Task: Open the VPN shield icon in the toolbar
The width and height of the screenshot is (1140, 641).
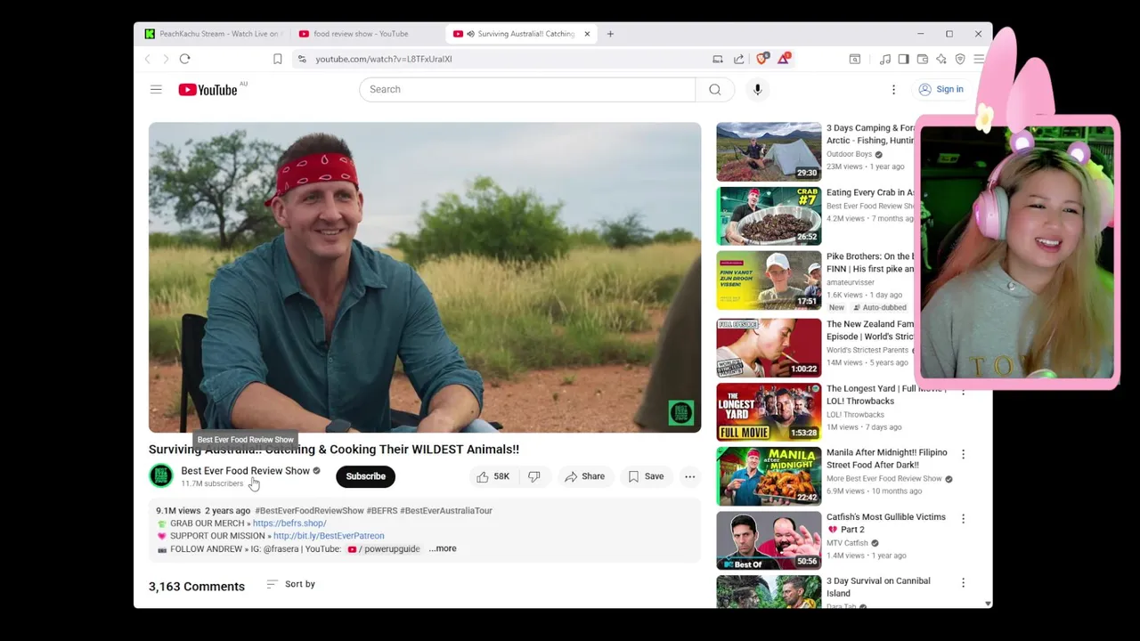Action: tap(960, 59)
